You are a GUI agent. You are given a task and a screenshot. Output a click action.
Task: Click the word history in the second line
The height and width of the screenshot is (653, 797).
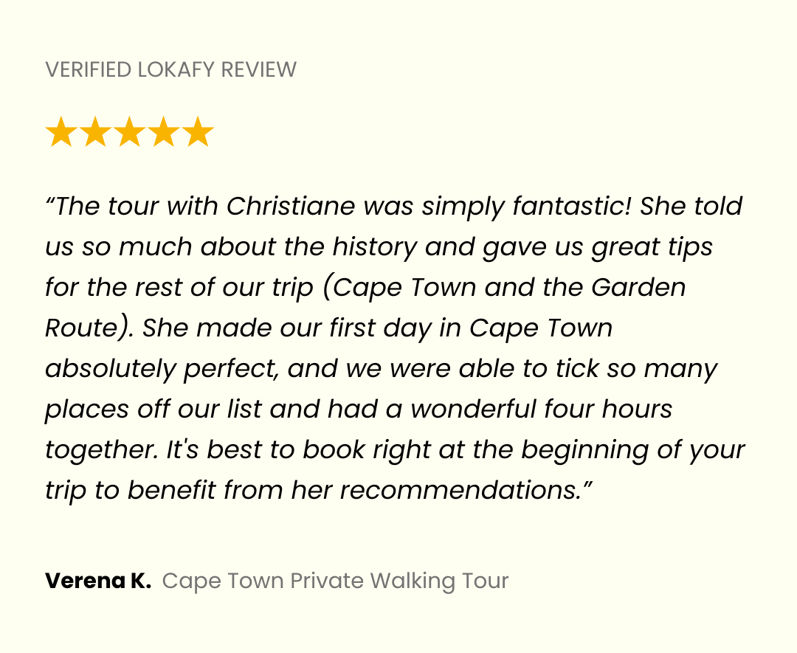[375, 248]
